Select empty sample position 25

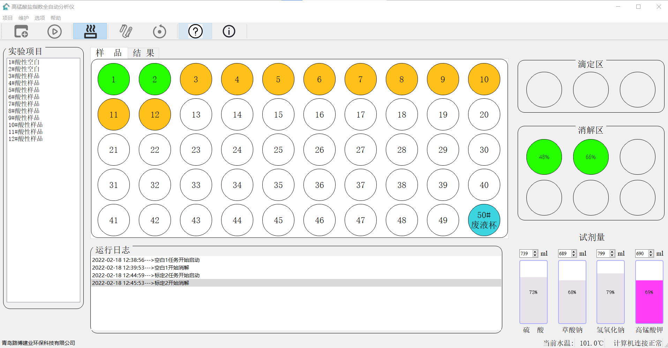pos(278,150)
